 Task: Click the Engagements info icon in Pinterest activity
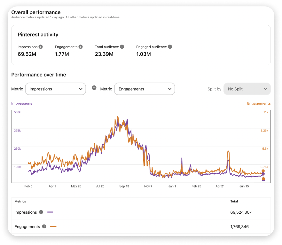click(x=81, y=47)
